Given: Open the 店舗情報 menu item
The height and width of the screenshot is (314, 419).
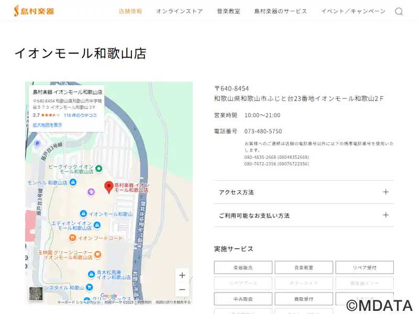Looking at the screenshot, I should [x=130, y=11].
